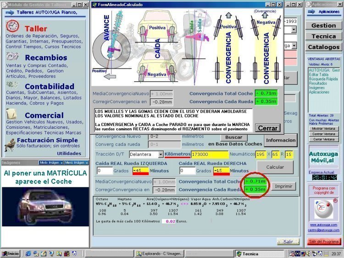Image resolution: width=344 pixels, height=258 pixels.
Task: Click the Kilómetros field showing 173000
Action: (210, 154)
